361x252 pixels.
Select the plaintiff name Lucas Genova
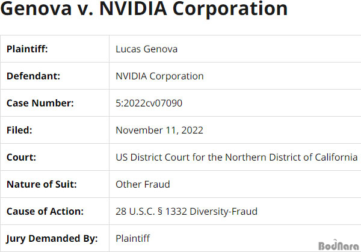point(146,49)
